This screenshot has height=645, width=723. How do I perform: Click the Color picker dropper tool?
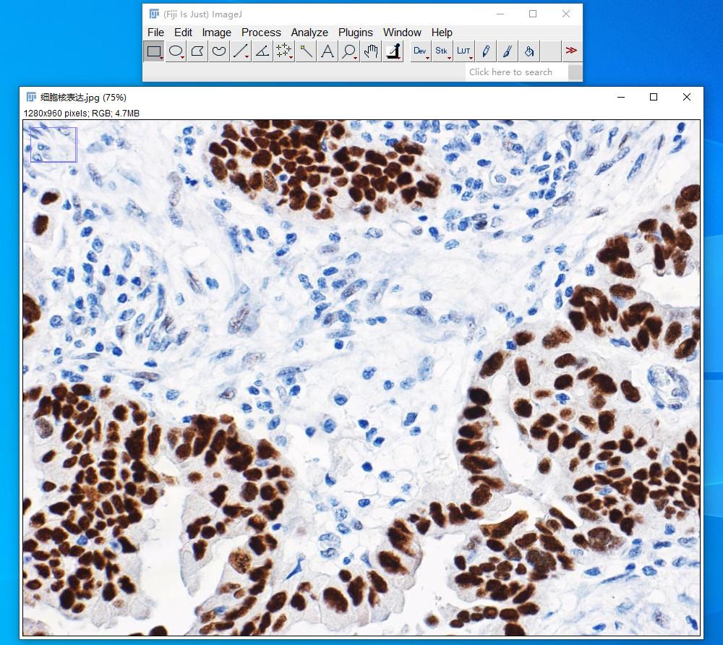[x=393, y=51]
